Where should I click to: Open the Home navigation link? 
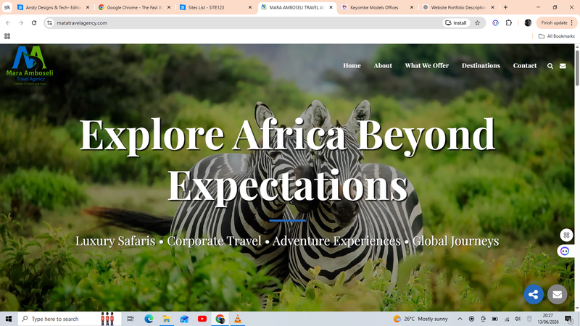coord(352,65)
